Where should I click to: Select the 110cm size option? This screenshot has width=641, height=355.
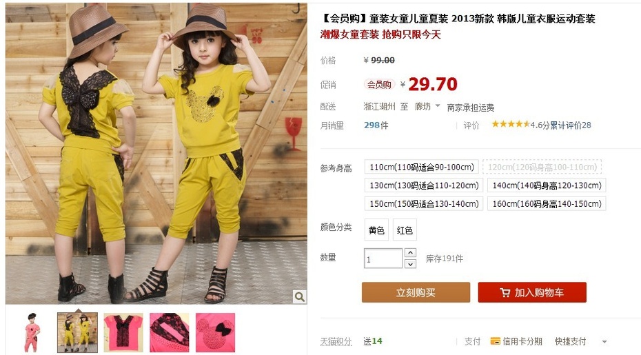[x=421, y=168]
